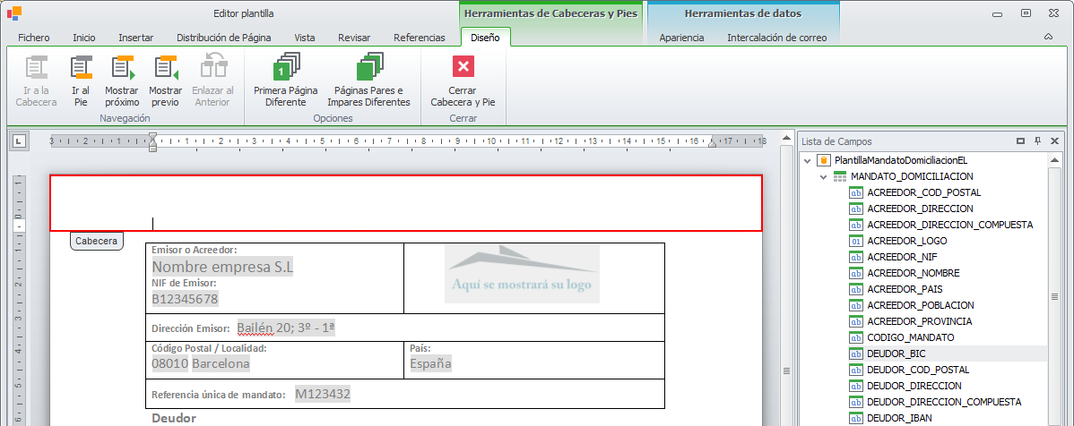Viewport: 1074px width, 426px height.
Task: Click the logo placeholder image
Action: tap(522, 274)
